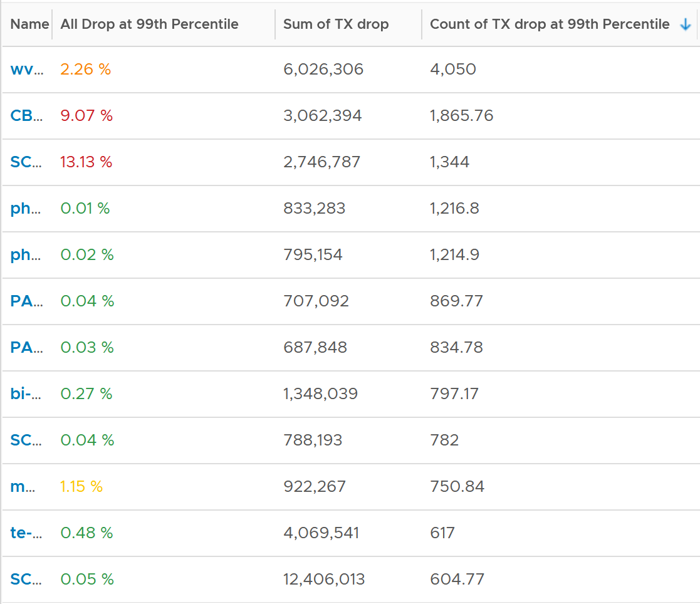Open the ph... link with 0.02 % drop
700x604 pixels.
coord(26,255)
